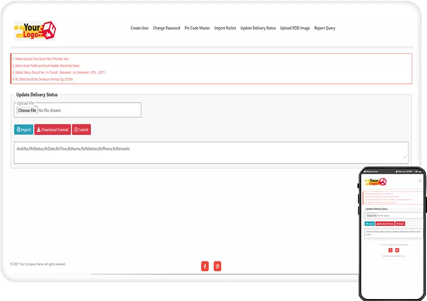Click the 'Packet Status Should be' instruction line
427x301 pixels.
59,72
